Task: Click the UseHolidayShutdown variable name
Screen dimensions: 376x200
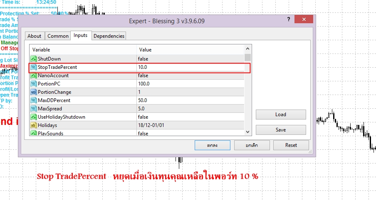Action: point(62,117)
